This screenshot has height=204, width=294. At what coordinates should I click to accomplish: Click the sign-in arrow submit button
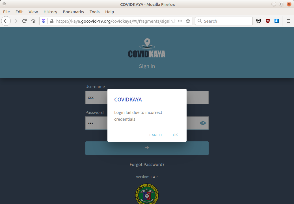pyautogui.click(x=147, y=148)
